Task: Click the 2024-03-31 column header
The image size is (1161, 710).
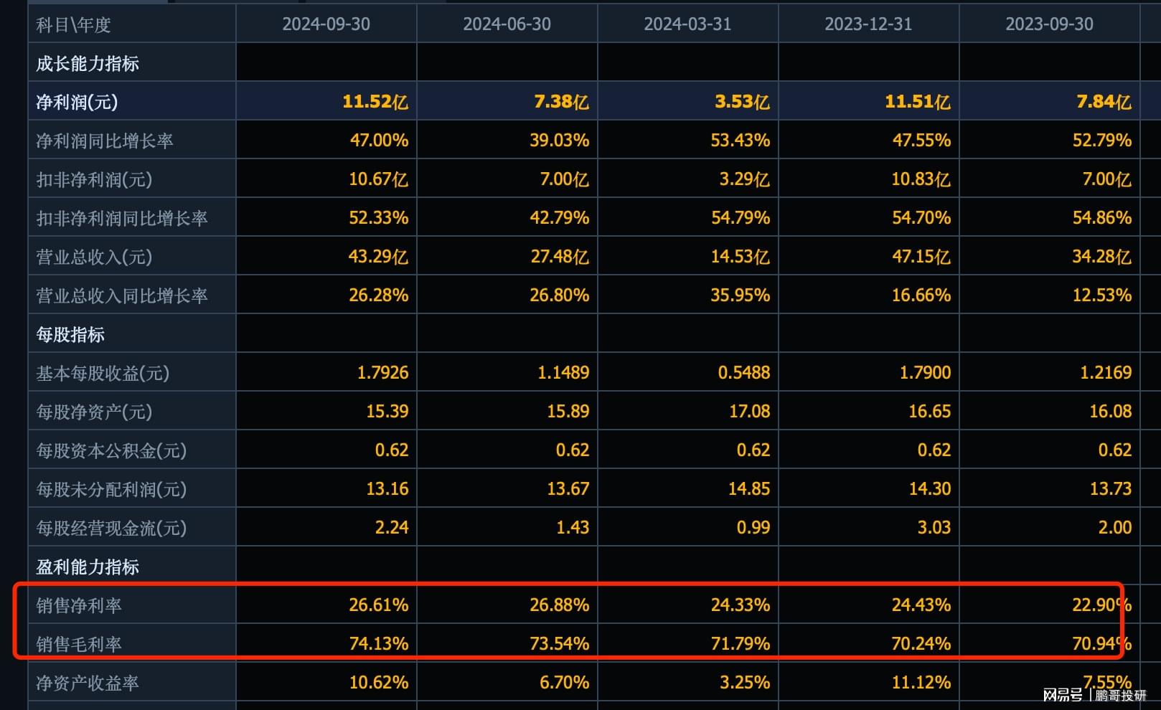Action: 687,24
